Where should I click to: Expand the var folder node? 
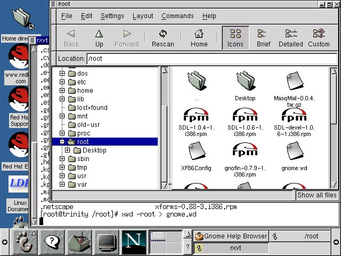pyautogui.click(x=62, y=185)
